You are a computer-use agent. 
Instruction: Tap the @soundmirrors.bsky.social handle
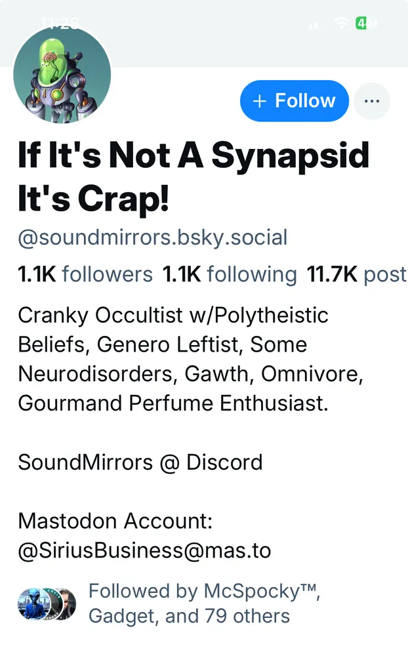click(x=152, y=237)
